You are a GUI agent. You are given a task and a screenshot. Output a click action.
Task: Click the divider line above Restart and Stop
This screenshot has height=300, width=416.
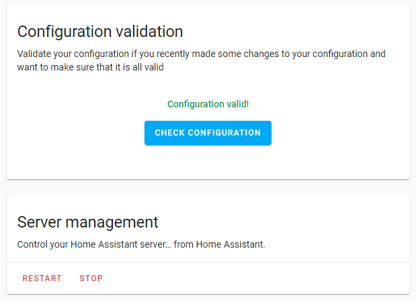tap(208, 262)
